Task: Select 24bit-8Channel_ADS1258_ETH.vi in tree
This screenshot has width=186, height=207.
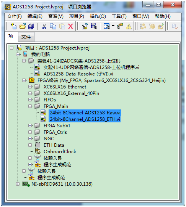Action: [85, 119]
